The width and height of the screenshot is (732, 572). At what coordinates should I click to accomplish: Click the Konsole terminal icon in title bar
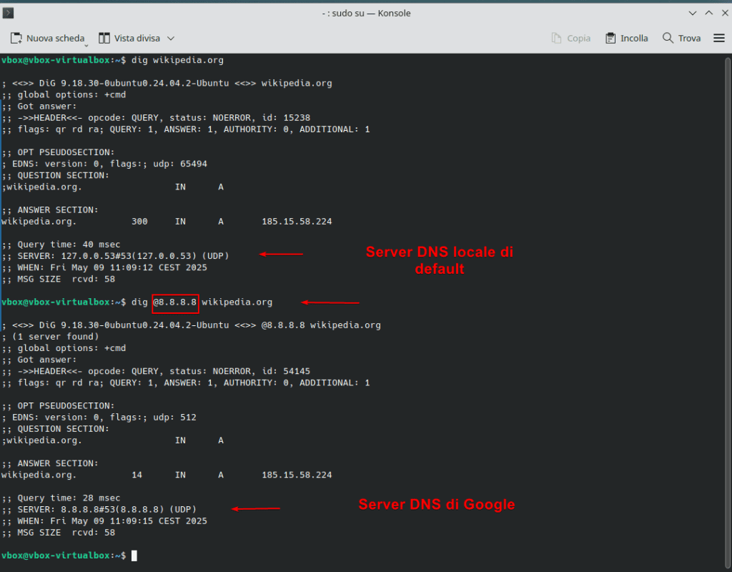coord(9,13)
